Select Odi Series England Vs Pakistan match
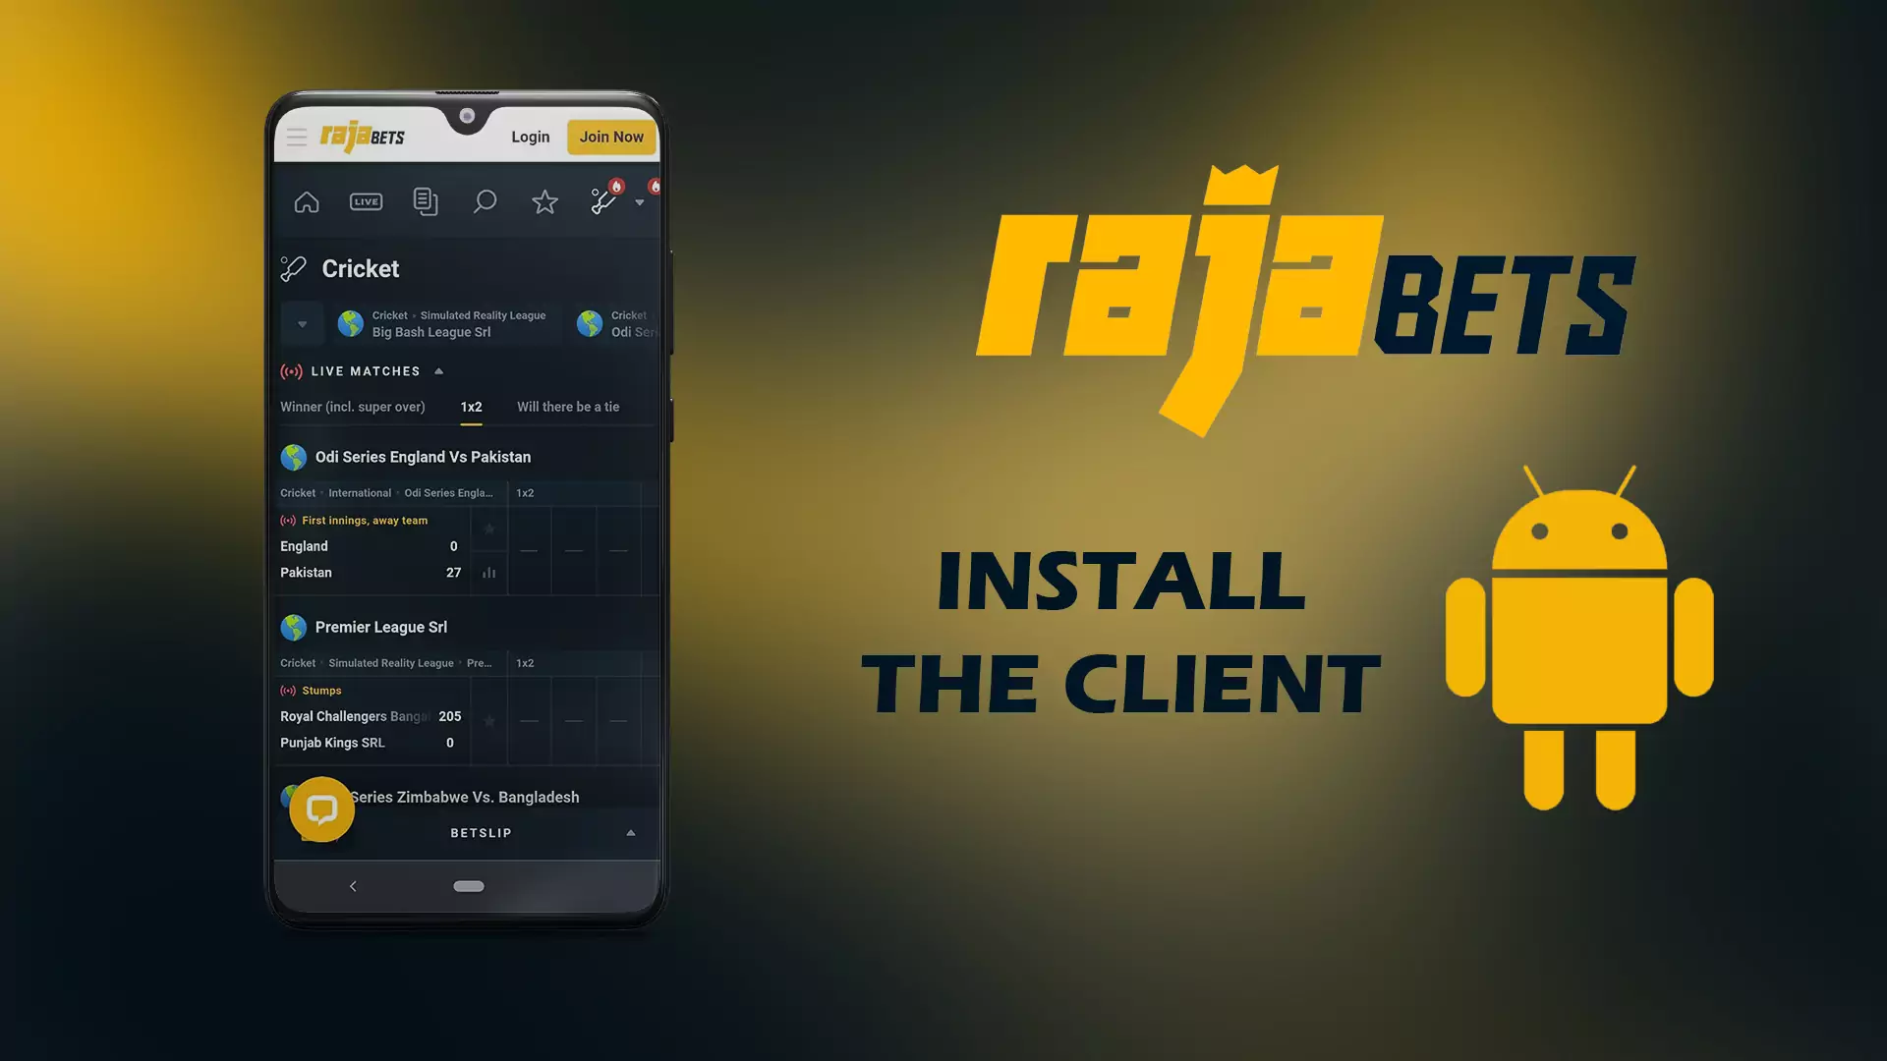The height and width of the screenshot is (1061, 1887). click(x=422, y=456)
